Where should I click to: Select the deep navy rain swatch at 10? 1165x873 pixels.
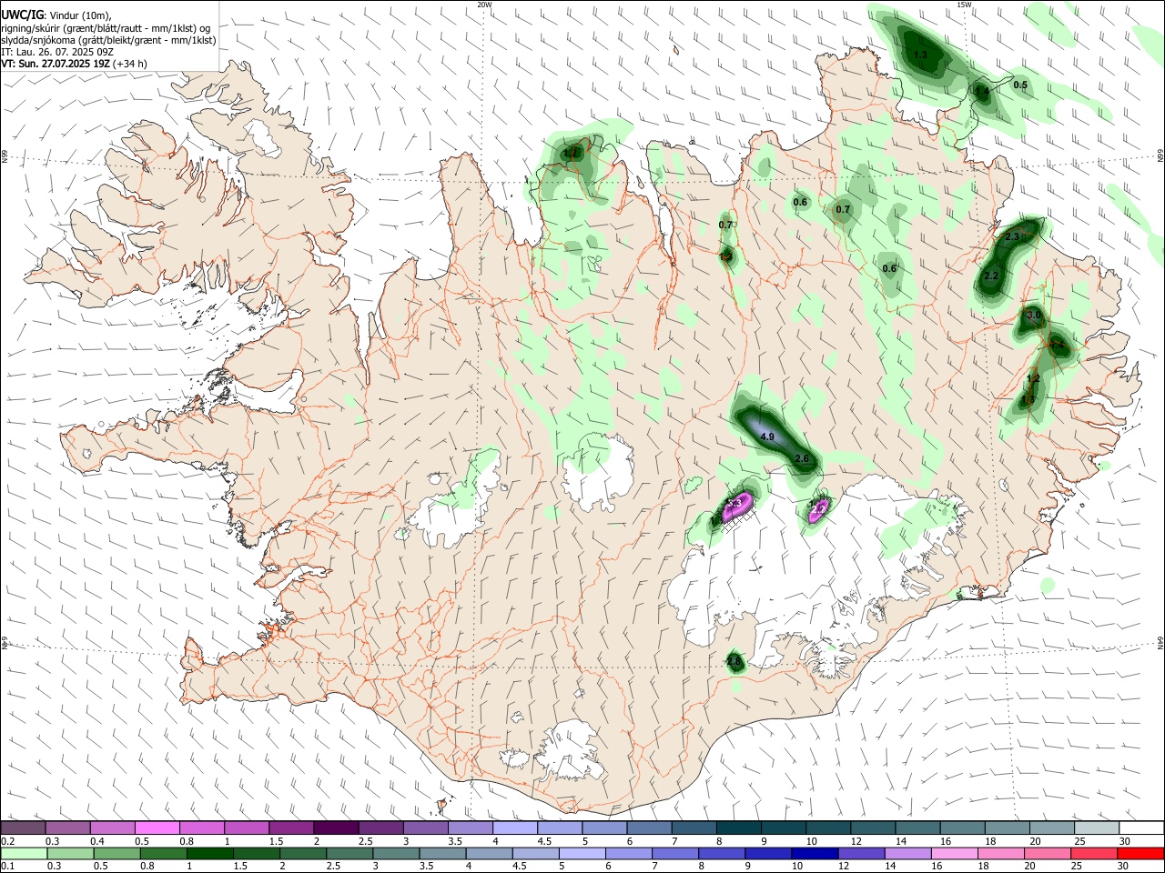[813, 853]
